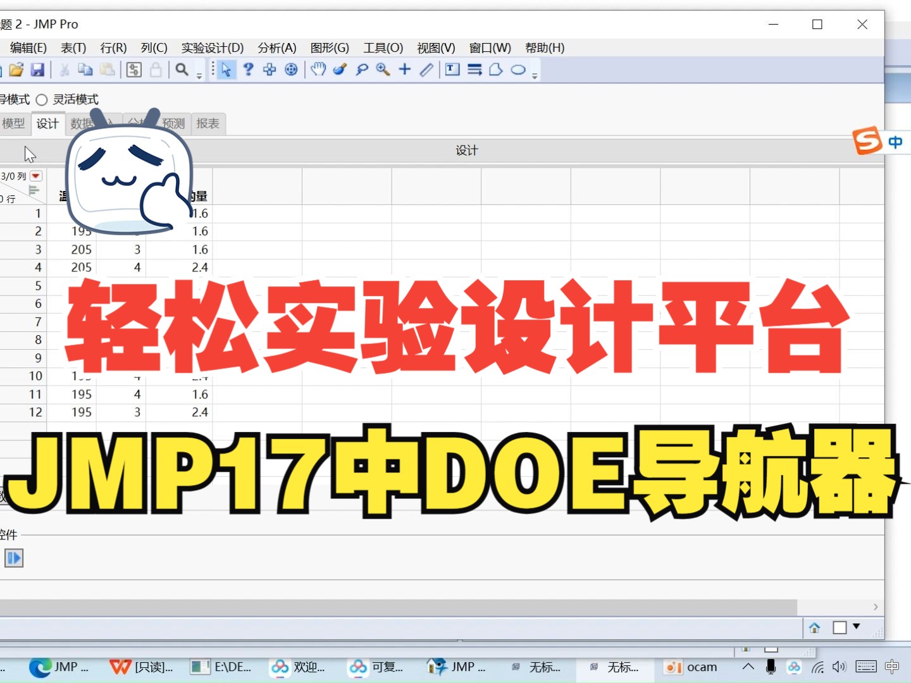Click the lock icon in the toolbar
Viewport: 911px width, 683px height.
coord(156,70)
